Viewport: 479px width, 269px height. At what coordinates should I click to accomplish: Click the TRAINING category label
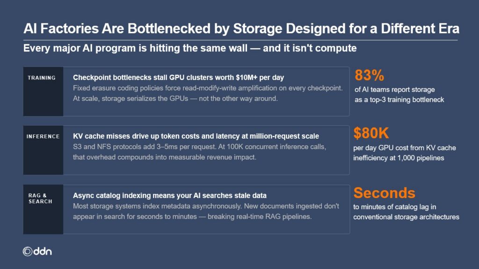click(42, 78)
